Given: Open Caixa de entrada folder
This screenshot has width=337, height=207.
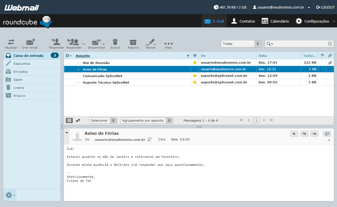Looking at the screenshot, I should coord(32,56).
